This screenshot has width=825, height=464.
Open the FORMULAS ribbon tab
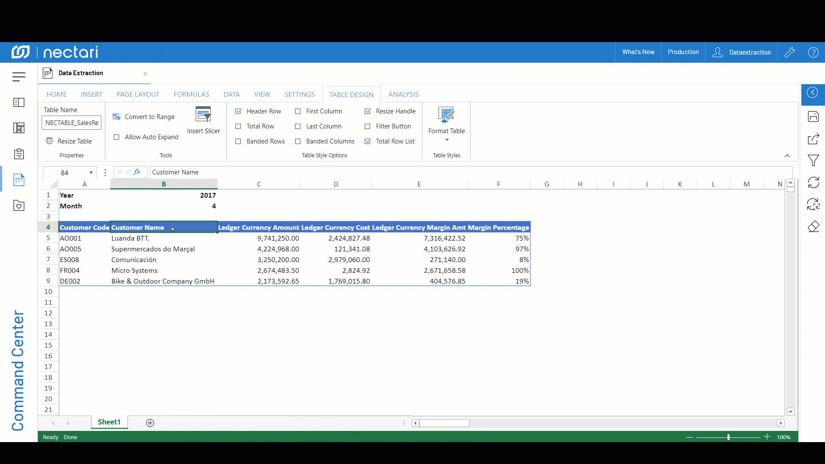(x=191, y=94)
